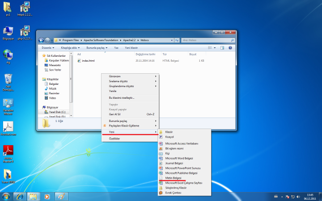Click the Start button orb
Viewport: 322px width, 201px height.
[x=6, y=197]
